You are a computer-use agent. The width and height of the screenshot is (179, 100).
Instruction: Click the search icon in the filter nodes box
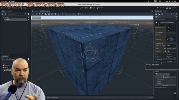[25, 14]
